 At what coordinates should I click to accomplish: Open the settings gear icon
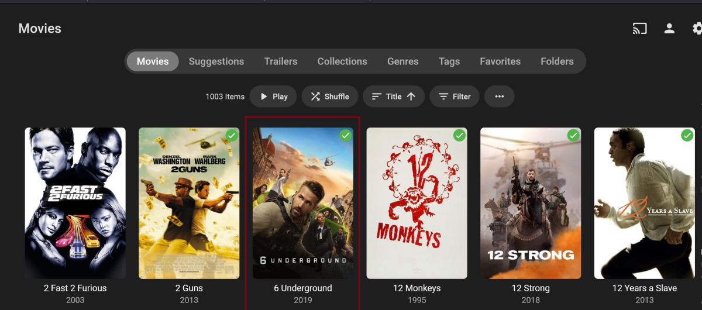pyautogui.click(x=697, y=29)
